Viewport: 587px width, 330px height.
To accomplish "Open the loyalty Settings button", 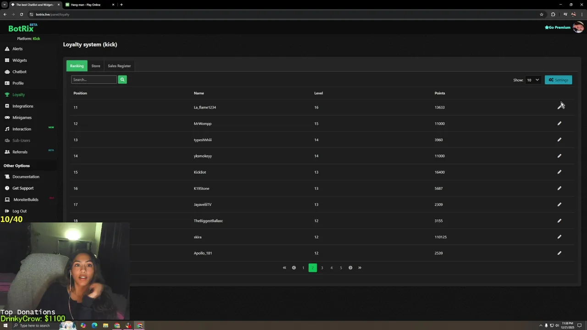I will [558, 80].
